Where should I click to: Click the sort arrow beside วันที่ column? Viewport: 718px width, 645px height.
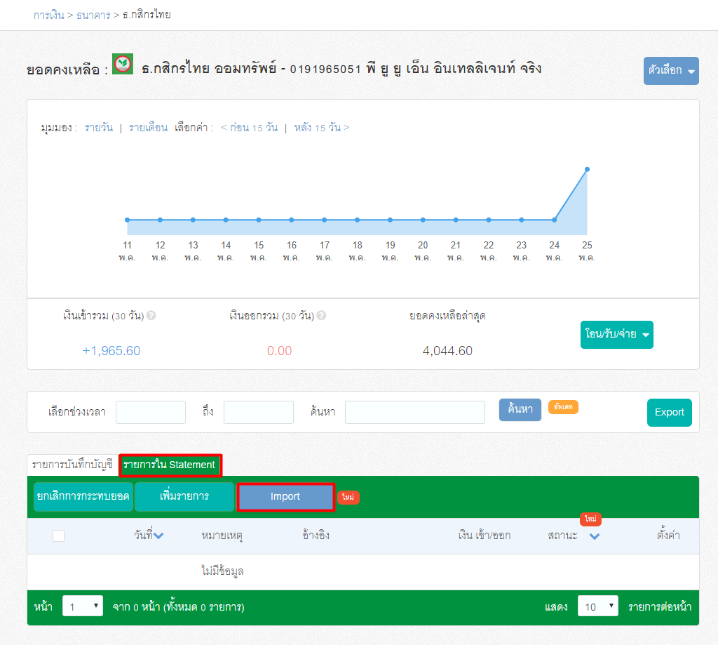coord(158,536)
